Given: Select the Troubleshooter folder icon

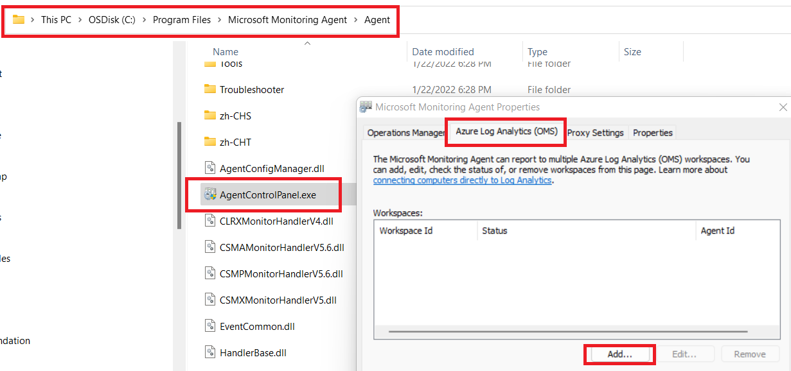Looking at the screenshot, I should tap(210, 89).
